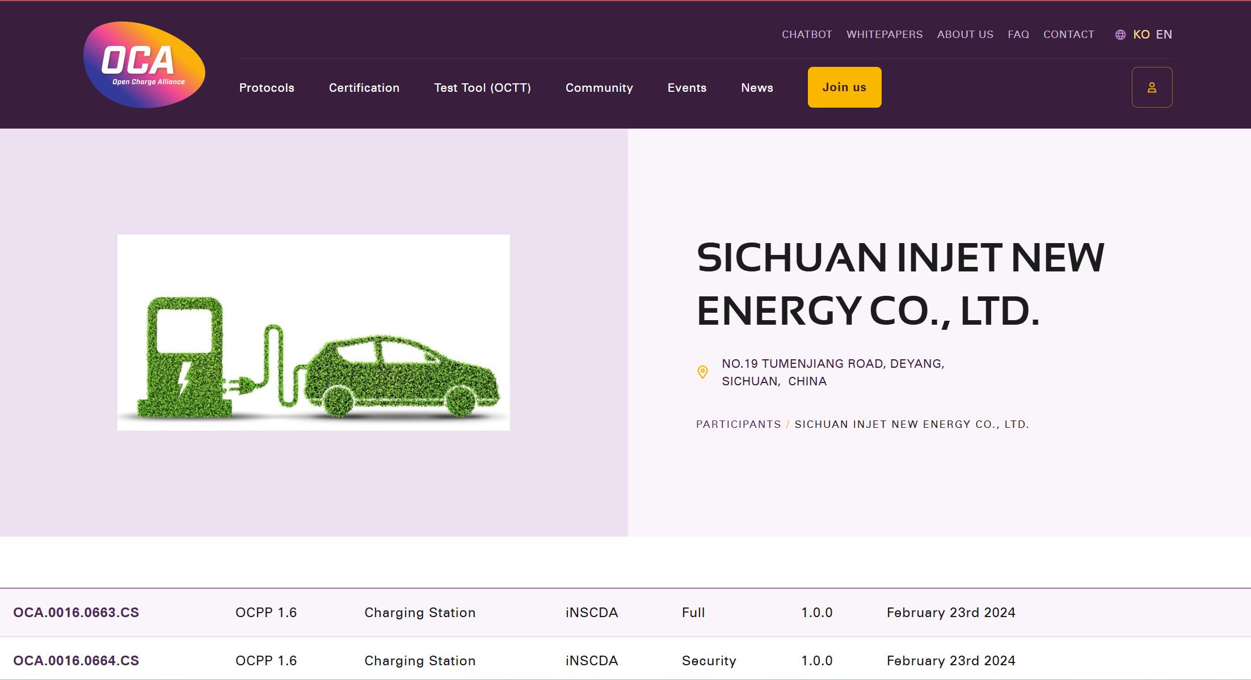Click the OCA Open Charge Alliance logo
The width and height of the screenshot is (1251, 680).
[144, 65]
